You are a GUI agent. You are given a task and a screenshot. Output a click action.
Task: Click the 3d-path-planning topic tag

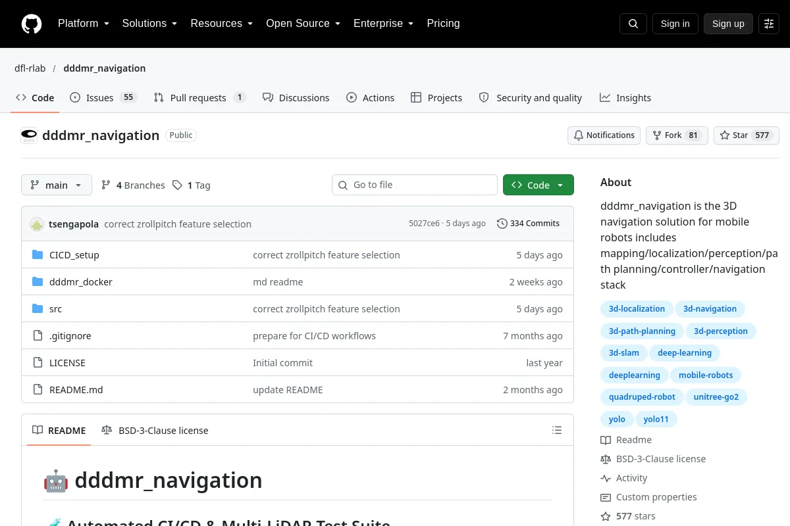click(642, 331)
